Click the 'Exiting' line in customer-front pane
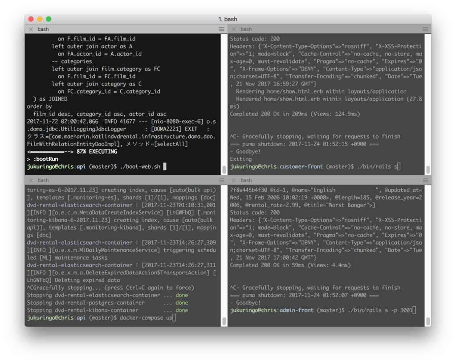456x362 pixels. point(241,159)
